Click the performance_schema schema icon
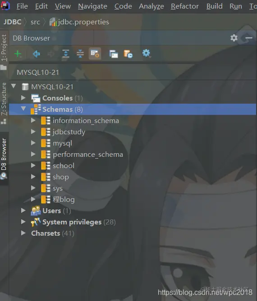Screen dimensions: 257x301 point(46,155)
